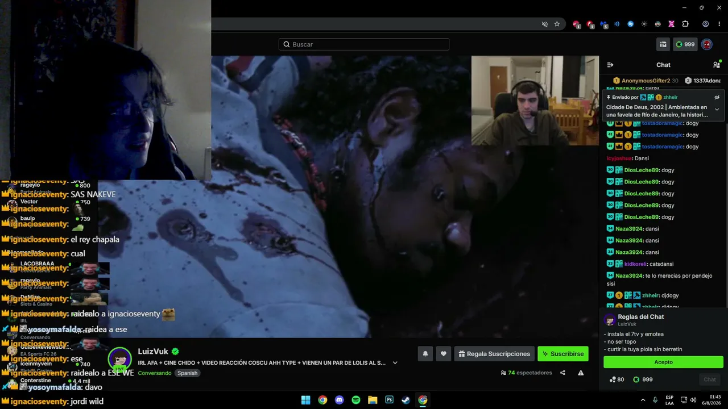Click the Buscar search field

[364, 44]
